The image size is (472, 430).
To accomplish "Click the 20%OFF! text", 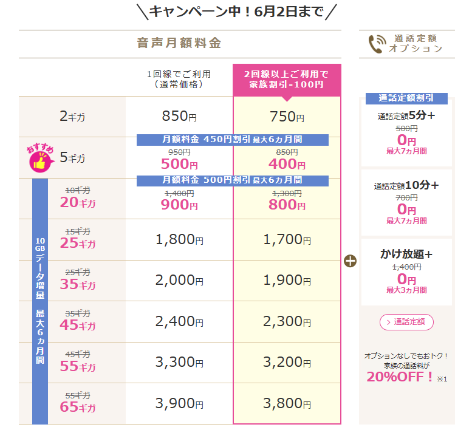I will [400, 377].
